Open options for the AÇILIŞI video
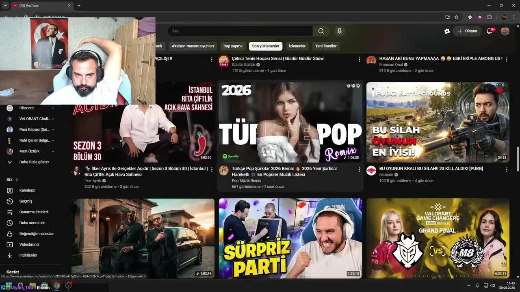520x292 pixels. 212,59
